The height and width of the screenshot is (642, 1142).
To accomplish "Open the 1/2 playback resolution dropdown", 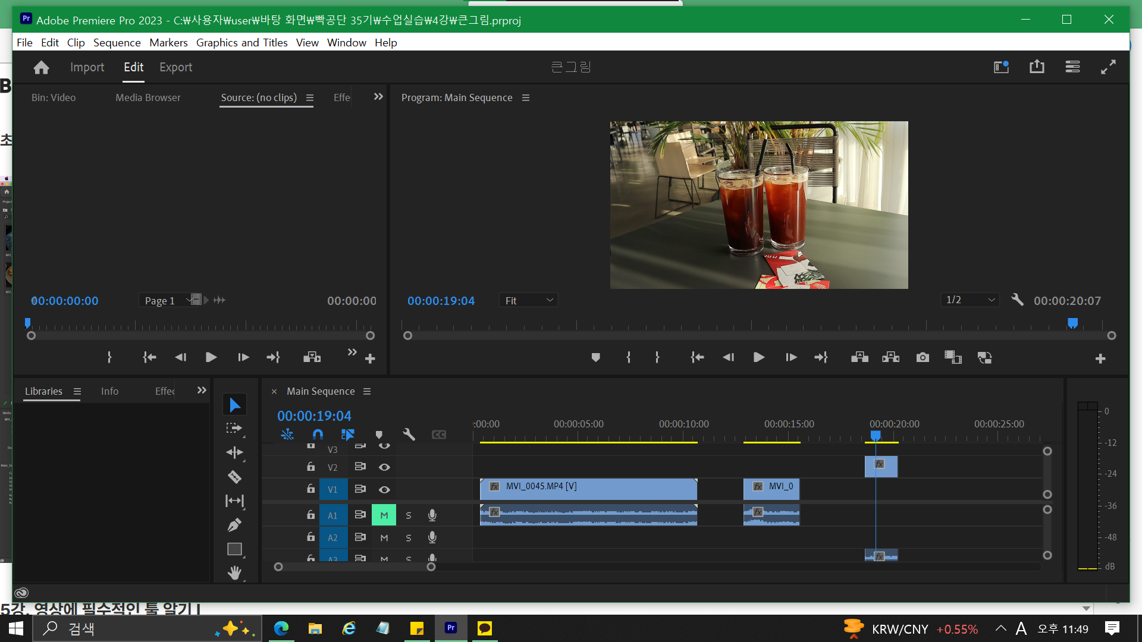I will (x=970, y=300).
